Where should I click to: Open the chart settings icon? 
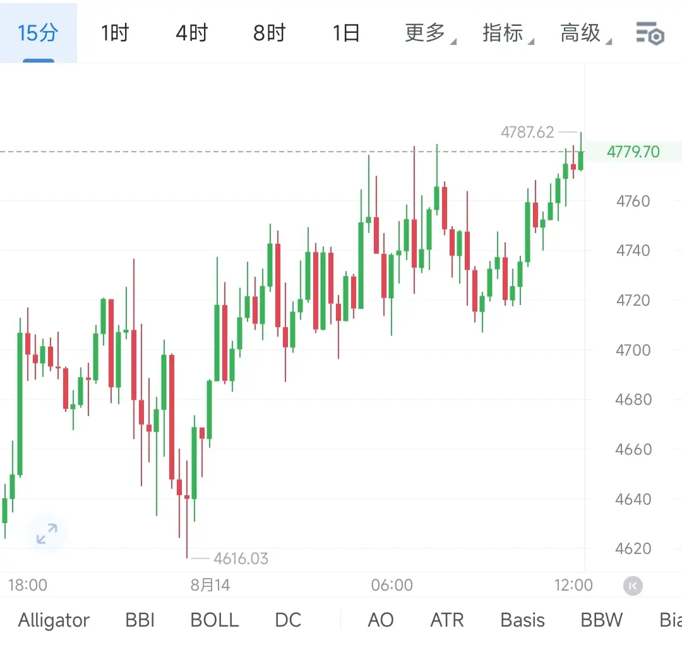click(650, 33)
